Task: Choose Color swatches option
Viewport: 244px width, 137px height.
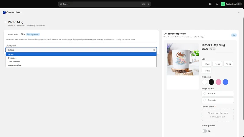Action: [81, 61]
